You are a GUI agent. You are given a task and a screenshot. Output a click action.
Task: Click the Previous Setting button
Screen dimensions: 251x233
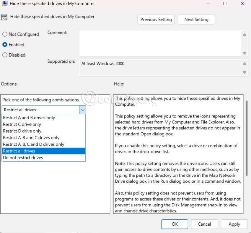tap(156, 20)
